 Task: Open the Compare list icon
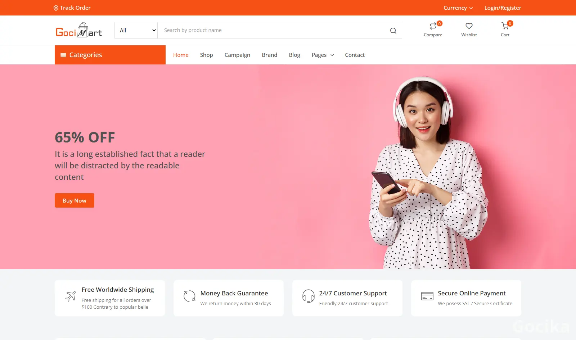[433, 26]
